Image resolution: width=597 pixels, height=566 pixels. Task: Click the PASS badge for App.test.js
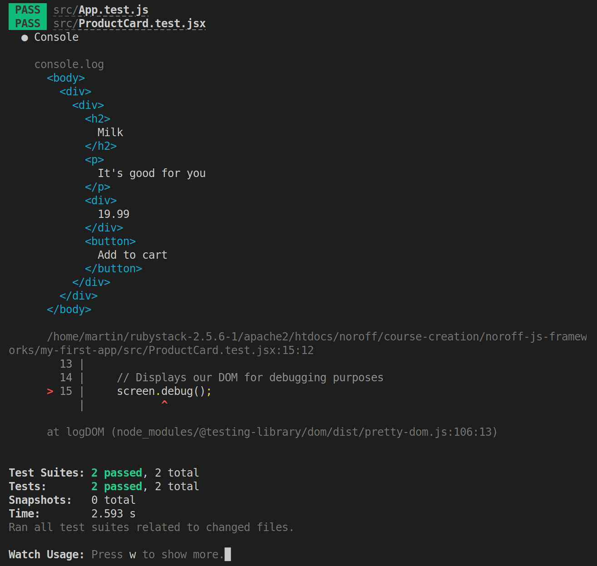point(28,10)
